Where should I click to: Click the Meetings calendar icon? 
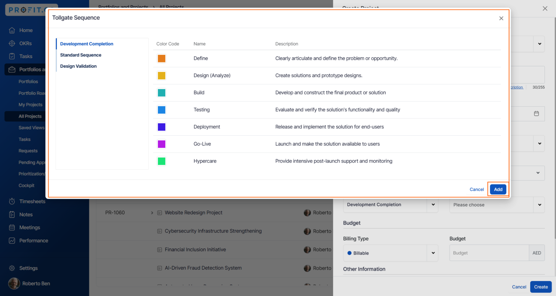pos(12,228)
